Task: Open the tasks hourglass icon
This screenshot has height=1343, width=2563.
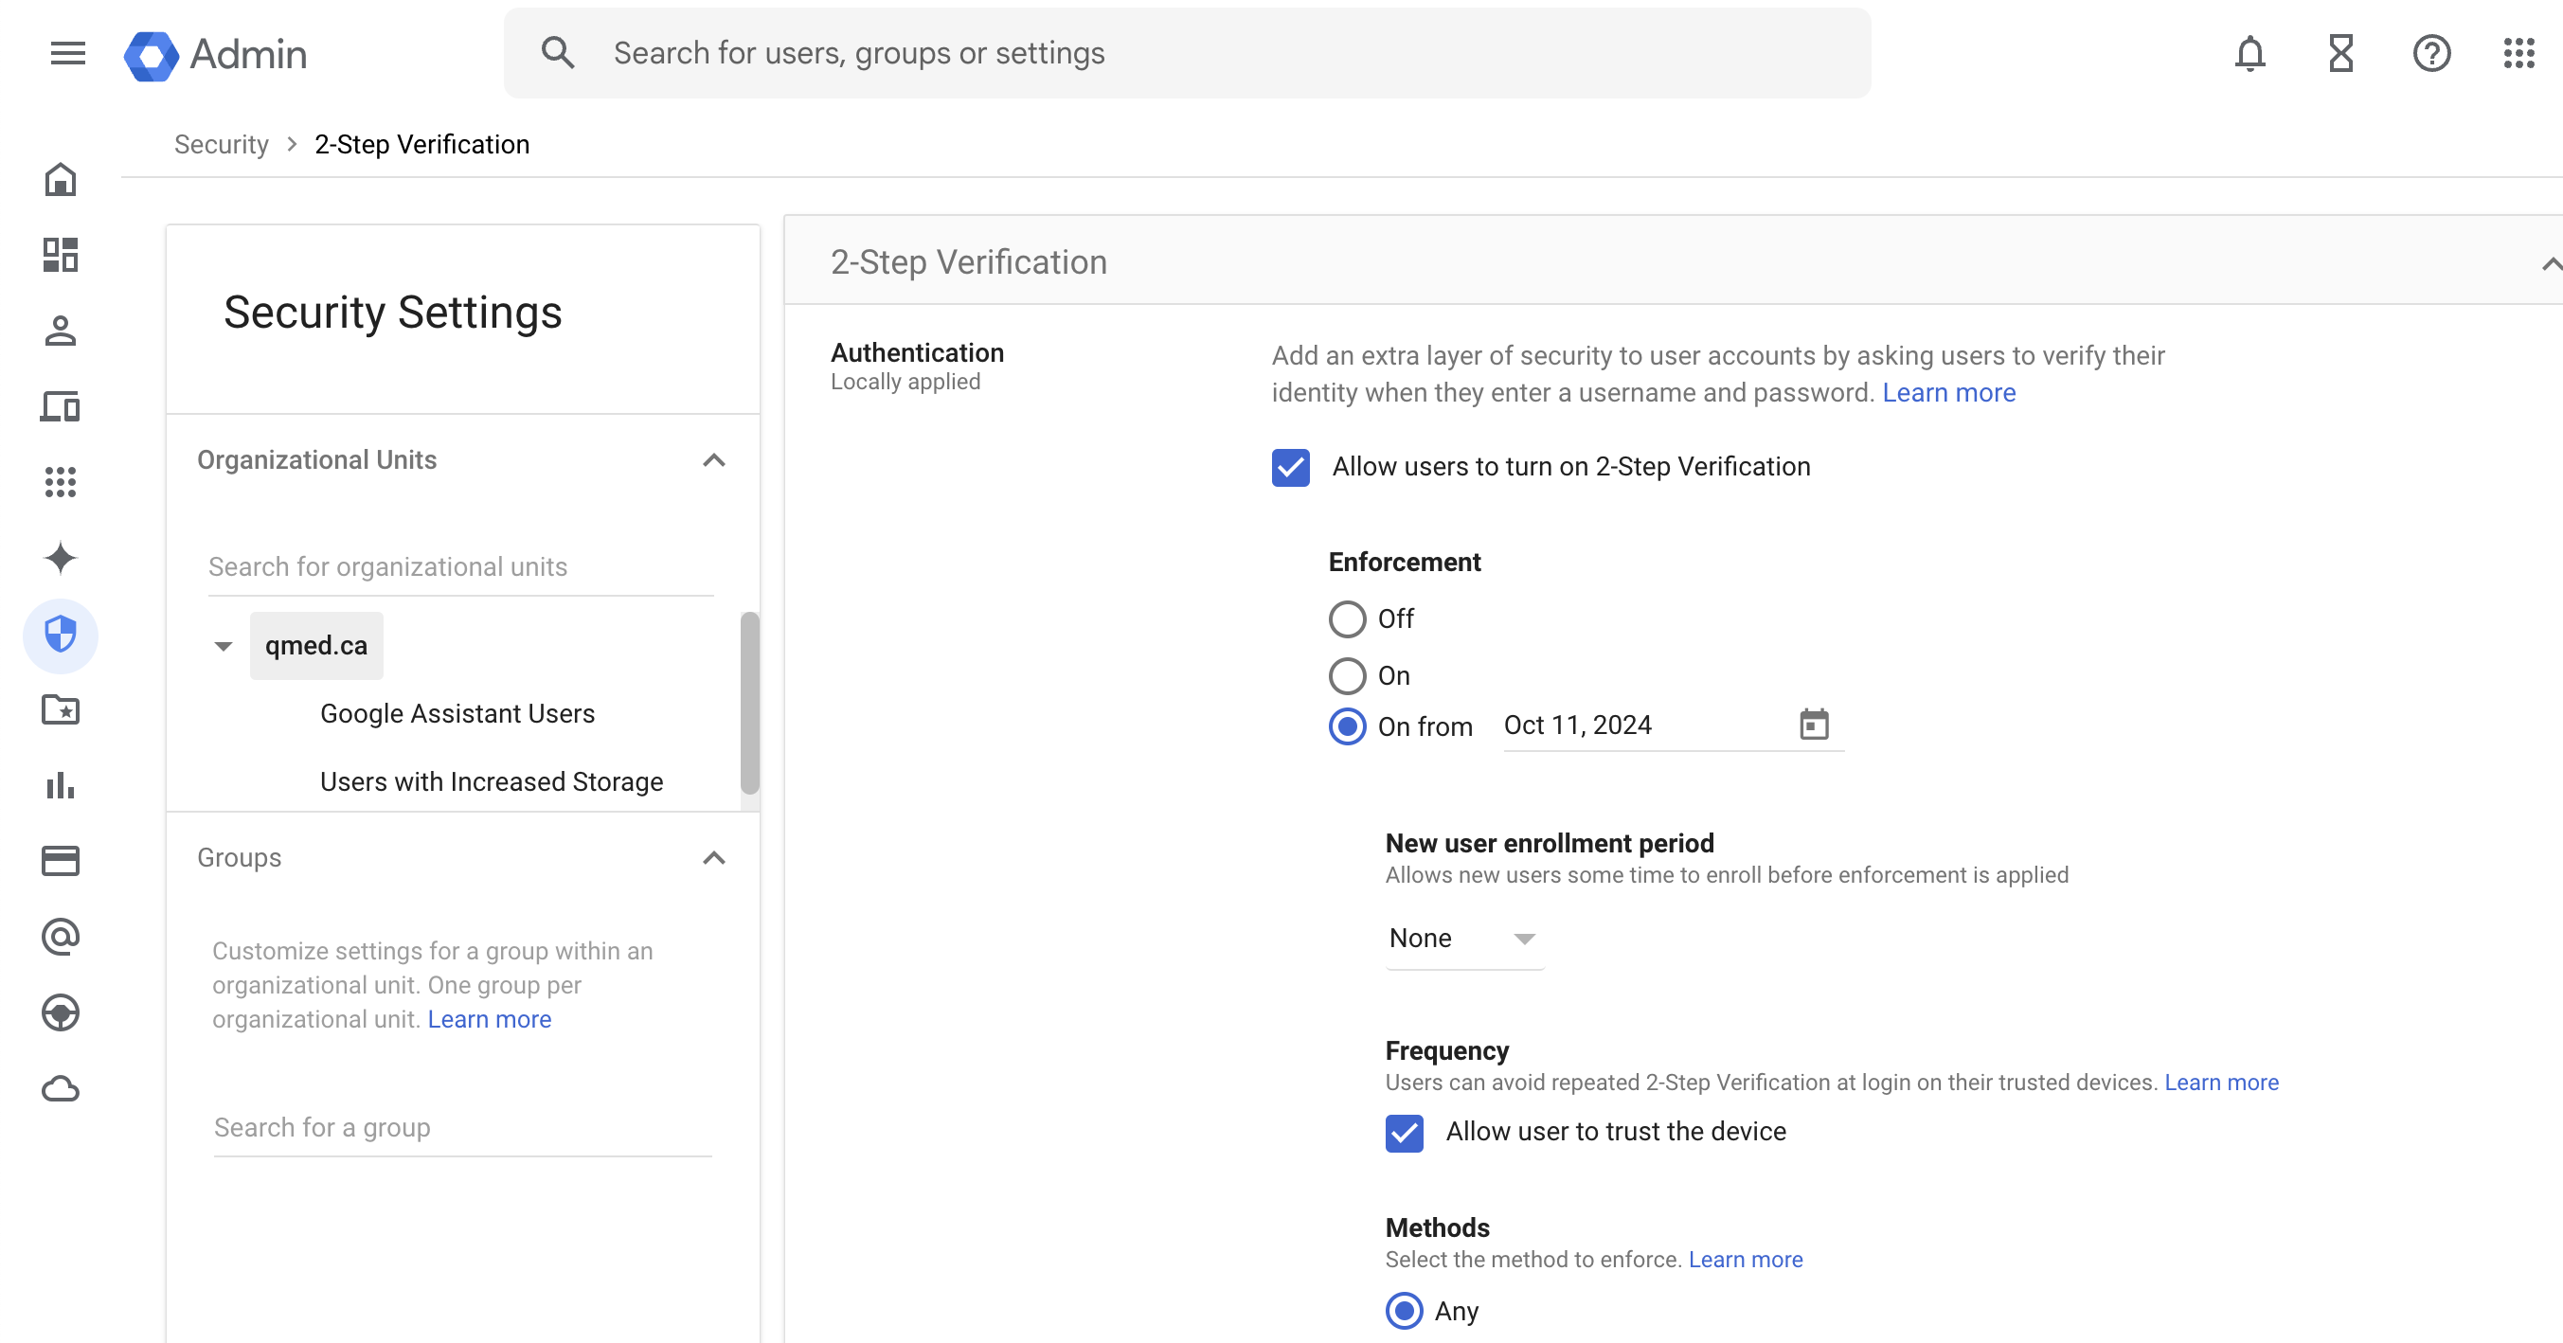Action: pos(2340,53)
